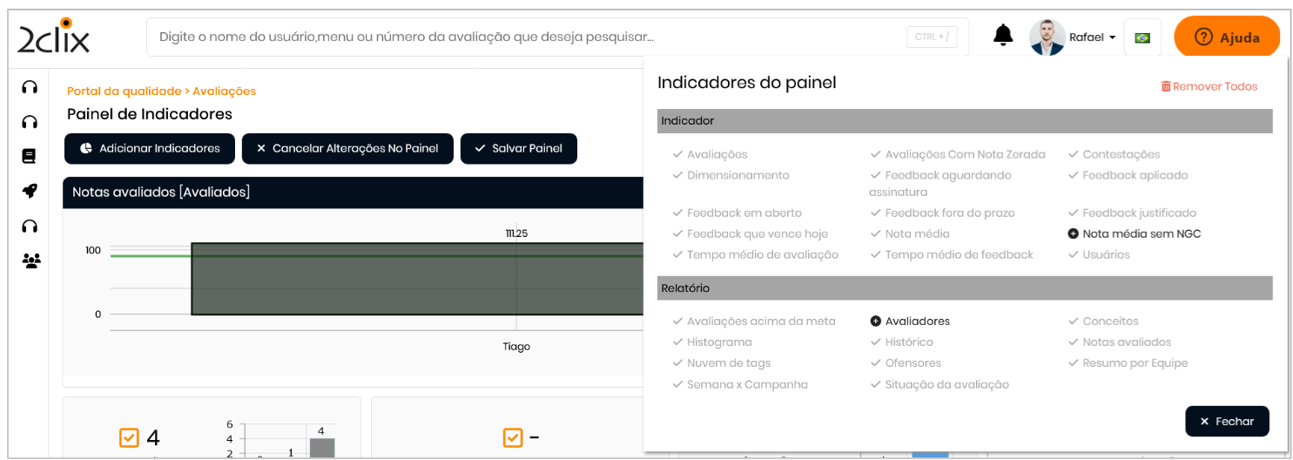This screenshot has height=460, width=1293.
Task: Add the Avaliadores report via plus icon
Action: click(x=876, y=321)
